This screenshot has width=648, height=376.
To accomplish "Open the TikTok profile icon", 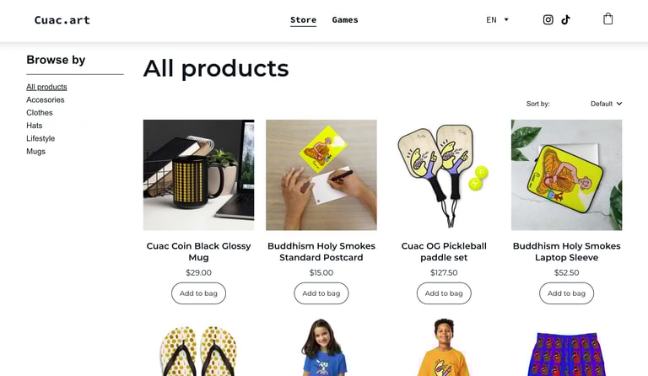I will [566, 19].
